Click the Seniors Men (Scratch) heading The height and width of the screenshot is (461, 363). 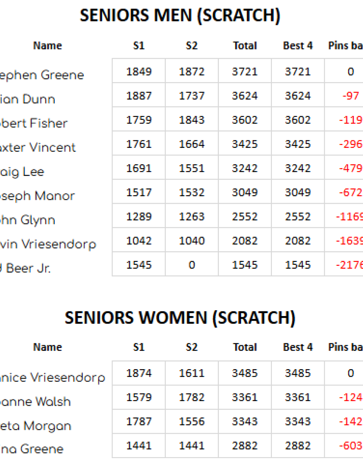click(x=180, y=16)
